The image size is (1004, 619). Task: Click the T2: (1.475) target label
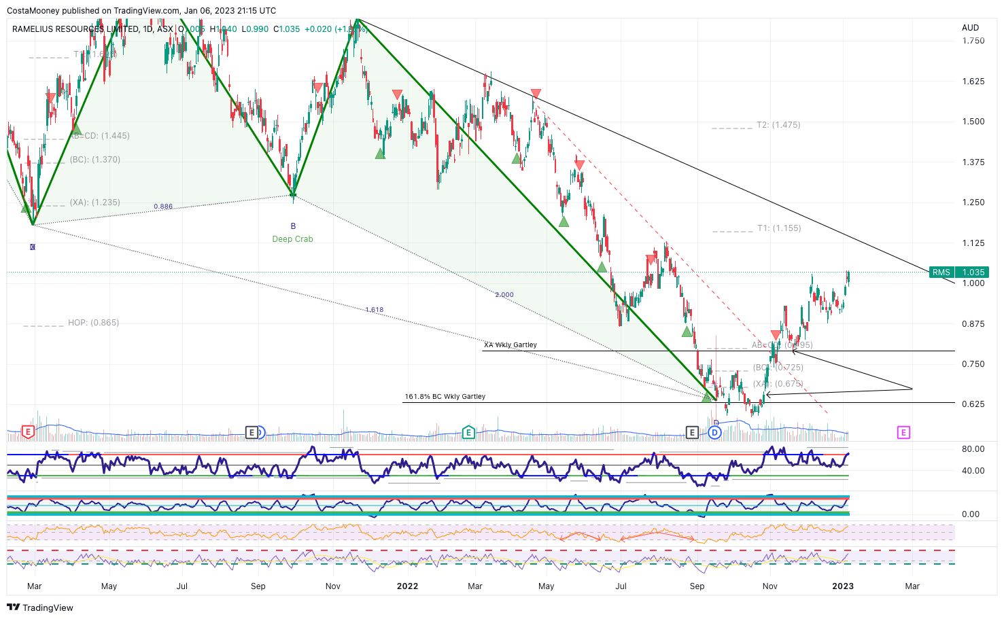coord(778,125)
